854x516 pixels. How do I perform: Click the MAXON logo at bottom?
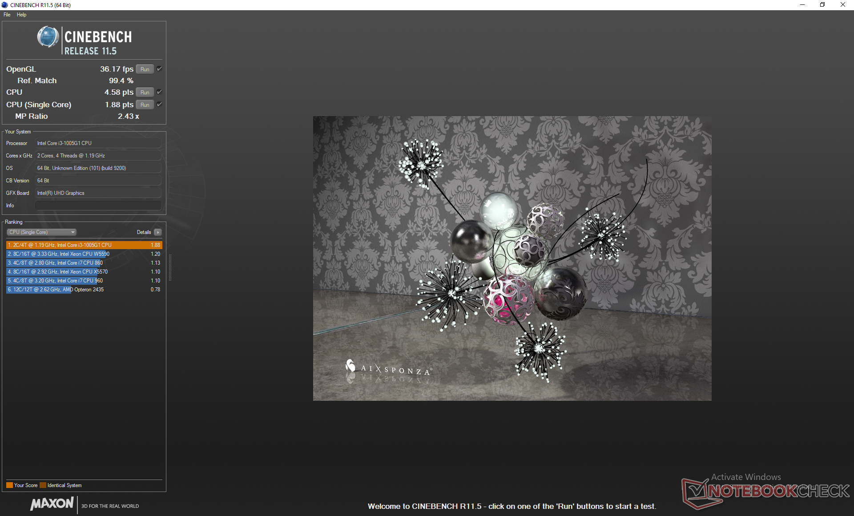click(52, 504)
